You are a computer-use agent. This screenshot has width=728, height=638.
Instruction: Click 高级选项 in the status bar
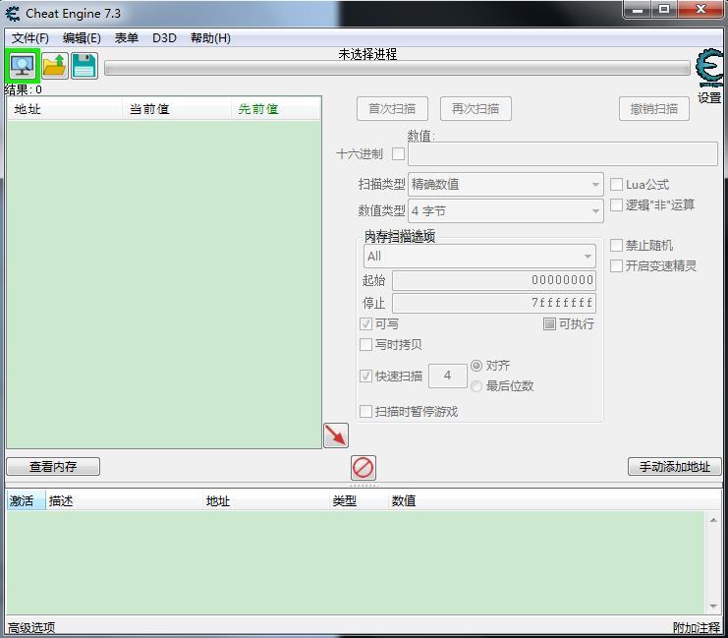(31, 628)
